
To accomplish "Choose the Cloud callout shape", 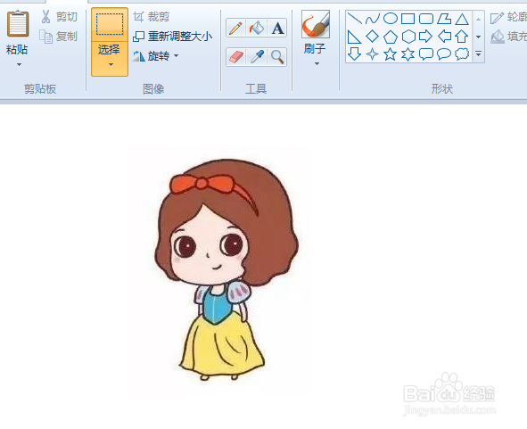I will pos(462,54).
